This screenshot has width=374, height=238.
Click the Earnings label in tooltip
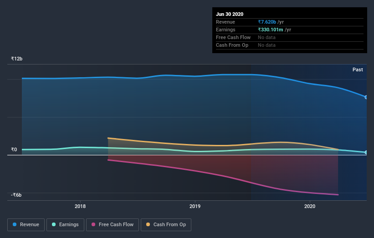(x=225, y=30)
